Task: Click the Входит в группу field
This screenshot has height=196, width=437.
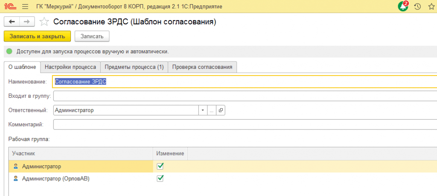Action: point(245,96)
